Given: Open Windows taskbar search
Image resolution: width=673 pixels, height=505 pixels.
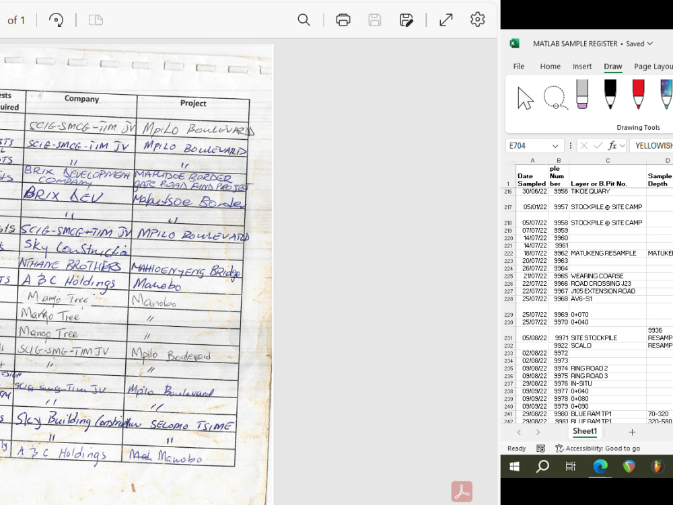Looking at the screenshot, I should click(542, 466).
